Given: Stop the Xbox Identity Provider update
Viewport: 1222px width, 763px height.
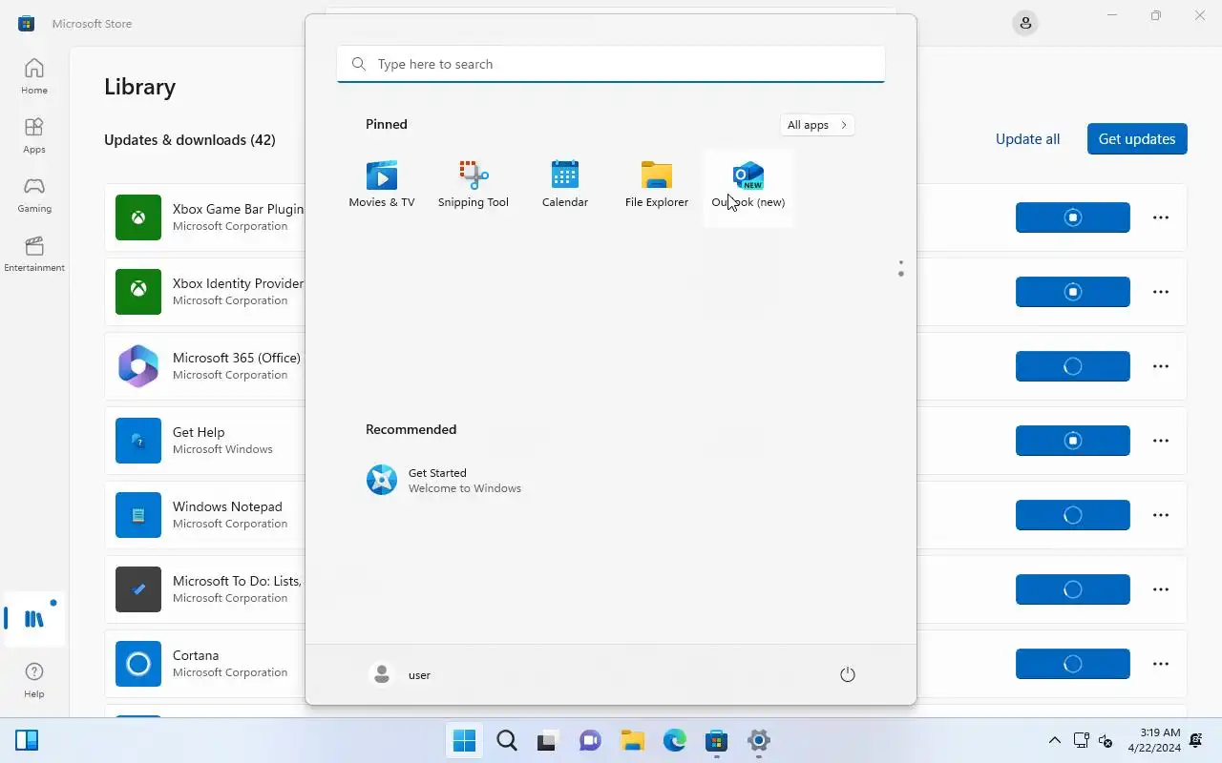Looking at the screenshot, I should 1073,292.
